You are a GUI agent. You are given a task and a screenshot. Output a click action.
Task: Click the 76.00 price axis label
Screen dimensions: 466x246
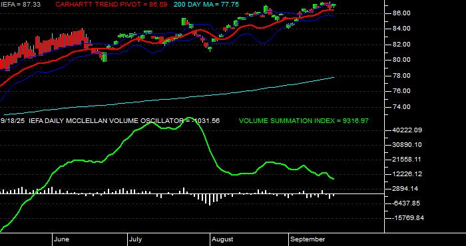402,91
